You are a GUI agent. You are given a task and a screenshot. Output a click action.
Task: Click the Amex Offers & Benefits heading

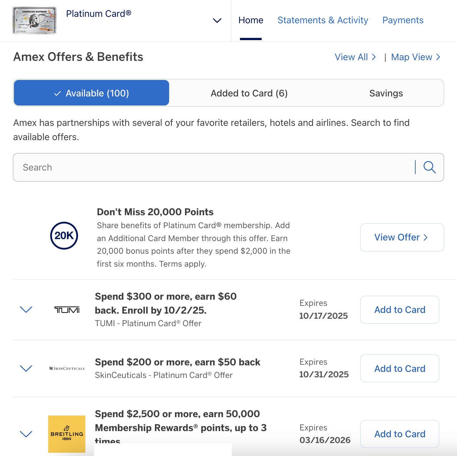[78, 57]
